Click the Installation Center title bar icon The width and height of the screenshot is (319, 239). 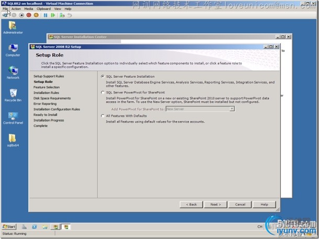[51, 37]
